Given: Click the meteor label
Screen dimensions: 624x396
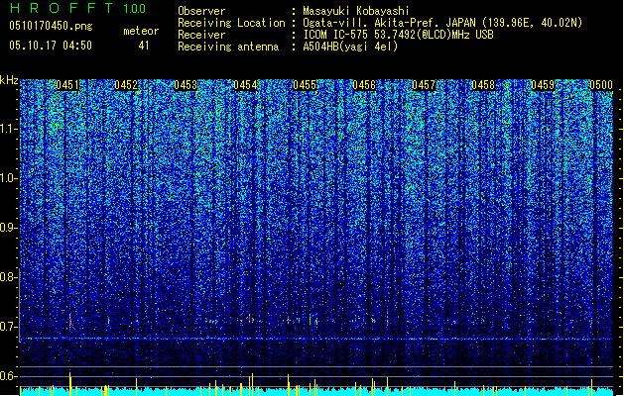Looking at the screenshot, I should click(141, 31).
